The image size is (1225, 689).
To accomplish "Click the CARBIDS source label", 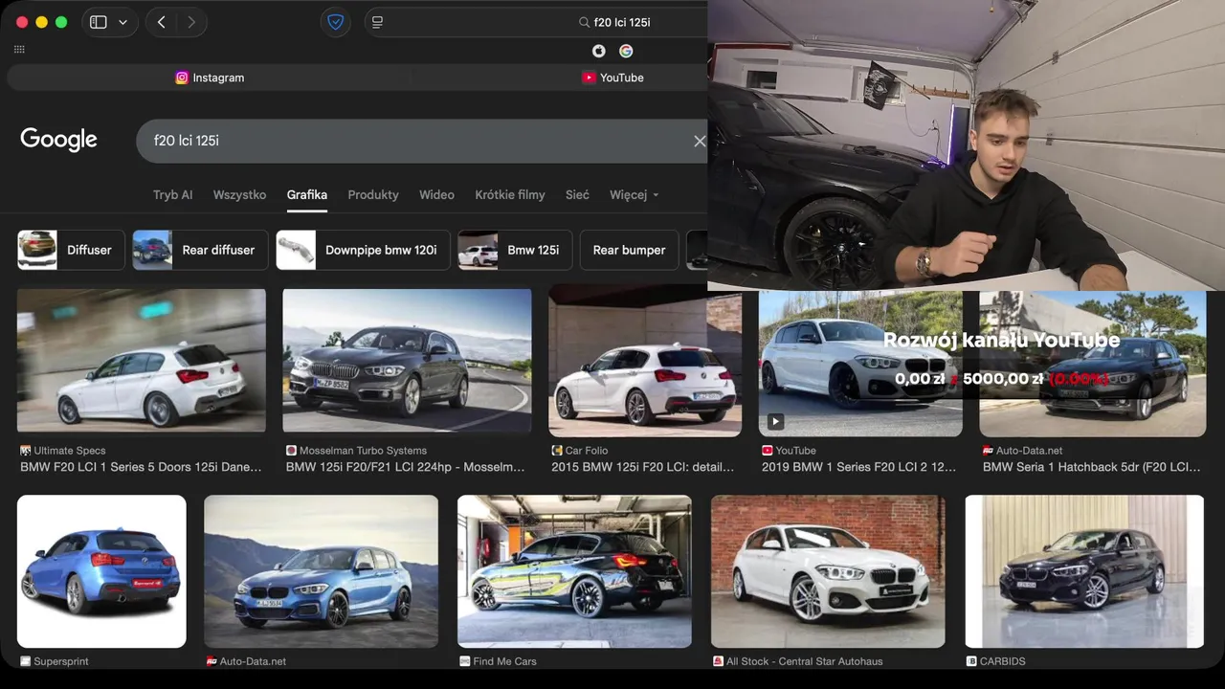I will point(1002,661).
